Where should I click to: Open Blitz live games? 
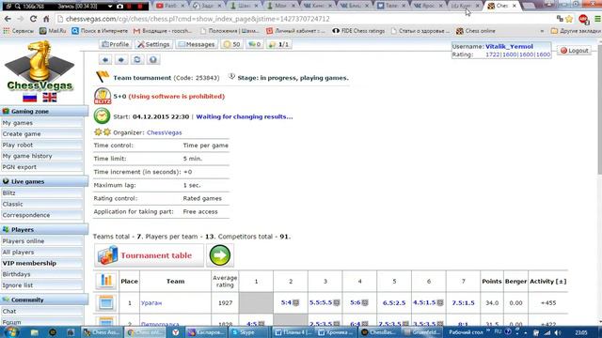click(x=41, y=193)
